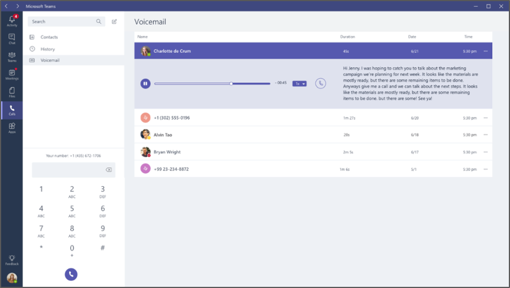Open the 1x playback speed dropdown
This screenshot has width=510, height=288.
299,84
